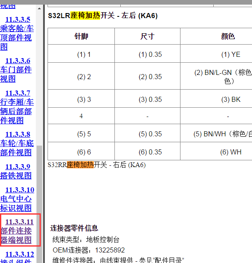Click text 线束类型：地板控制台
Image resolution: width=252 pixels, height=263 pixels.
[86, 239]
